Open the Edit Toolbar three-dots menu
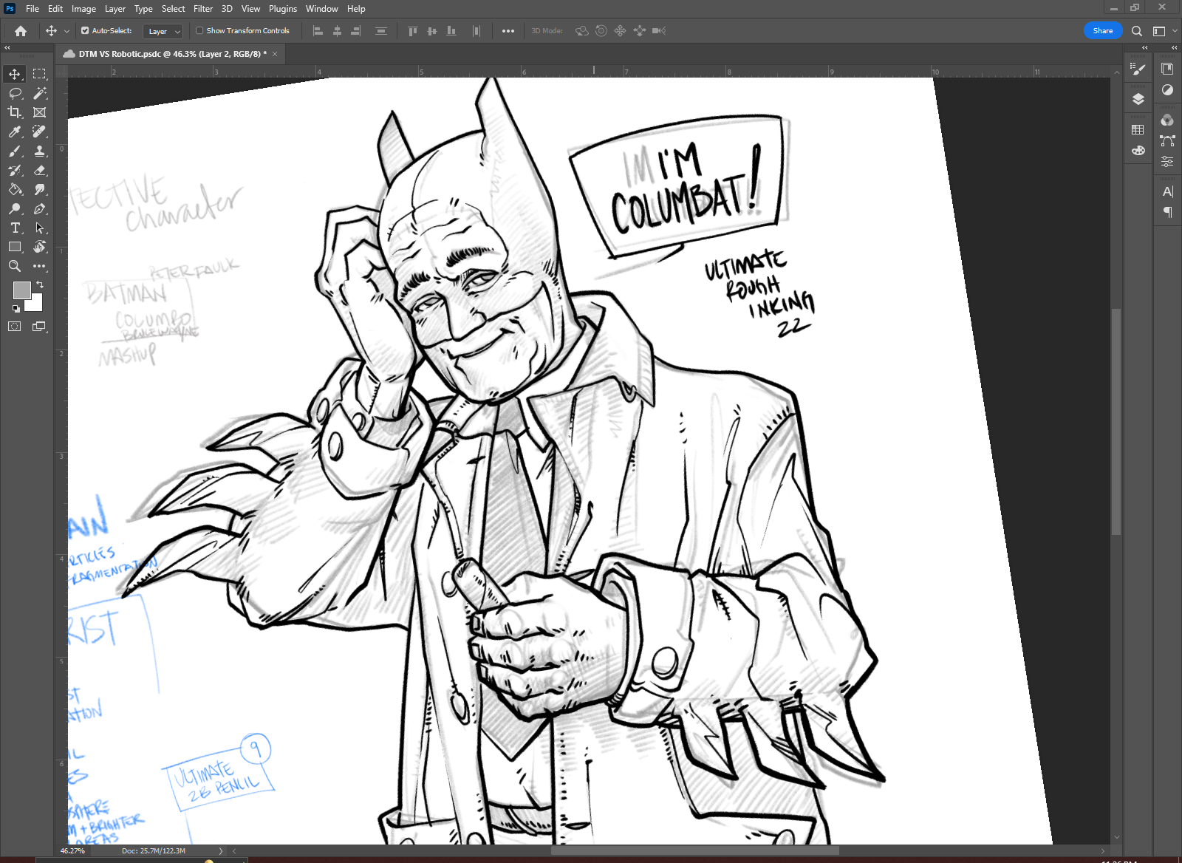The height and width of the screenshot is (863, 1182). click(39, 266)
